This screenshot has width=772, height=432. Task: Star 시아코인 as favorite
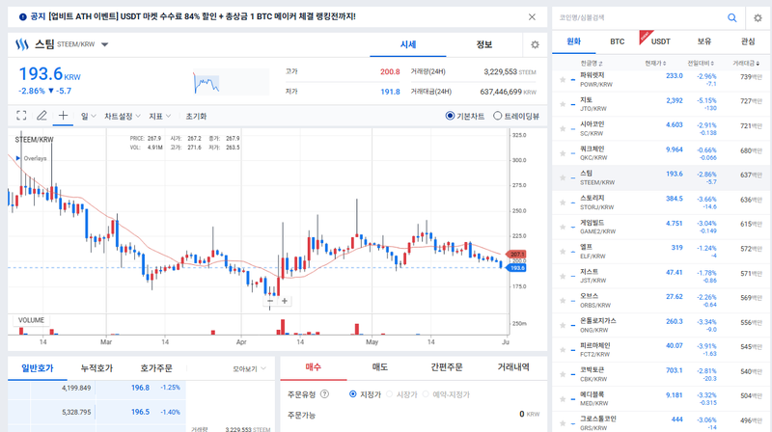(x=563, y=128)
